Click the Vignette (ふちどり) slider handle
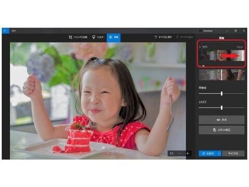Image resolution: width=249 pixels, height=187 pixels. click(x=222, y=108)
